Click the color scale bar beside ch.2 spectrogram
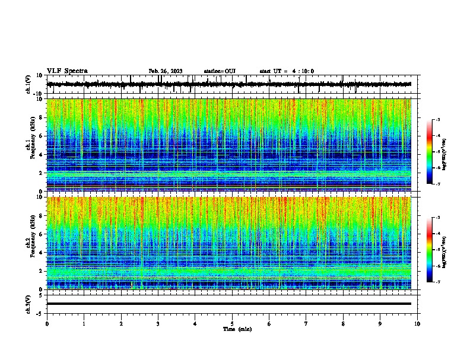This screenshot has width=470, height=363. 430,250
